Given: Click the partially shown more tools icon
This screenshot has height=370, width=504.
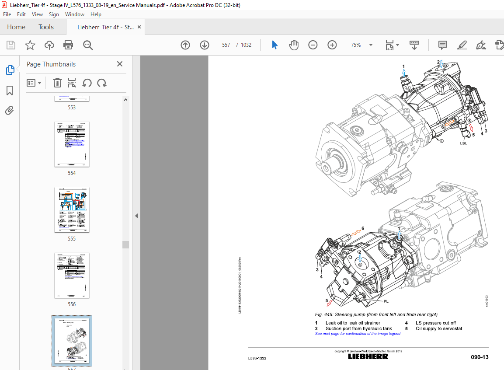Looking at the screenshot, I should coord(500,45).
